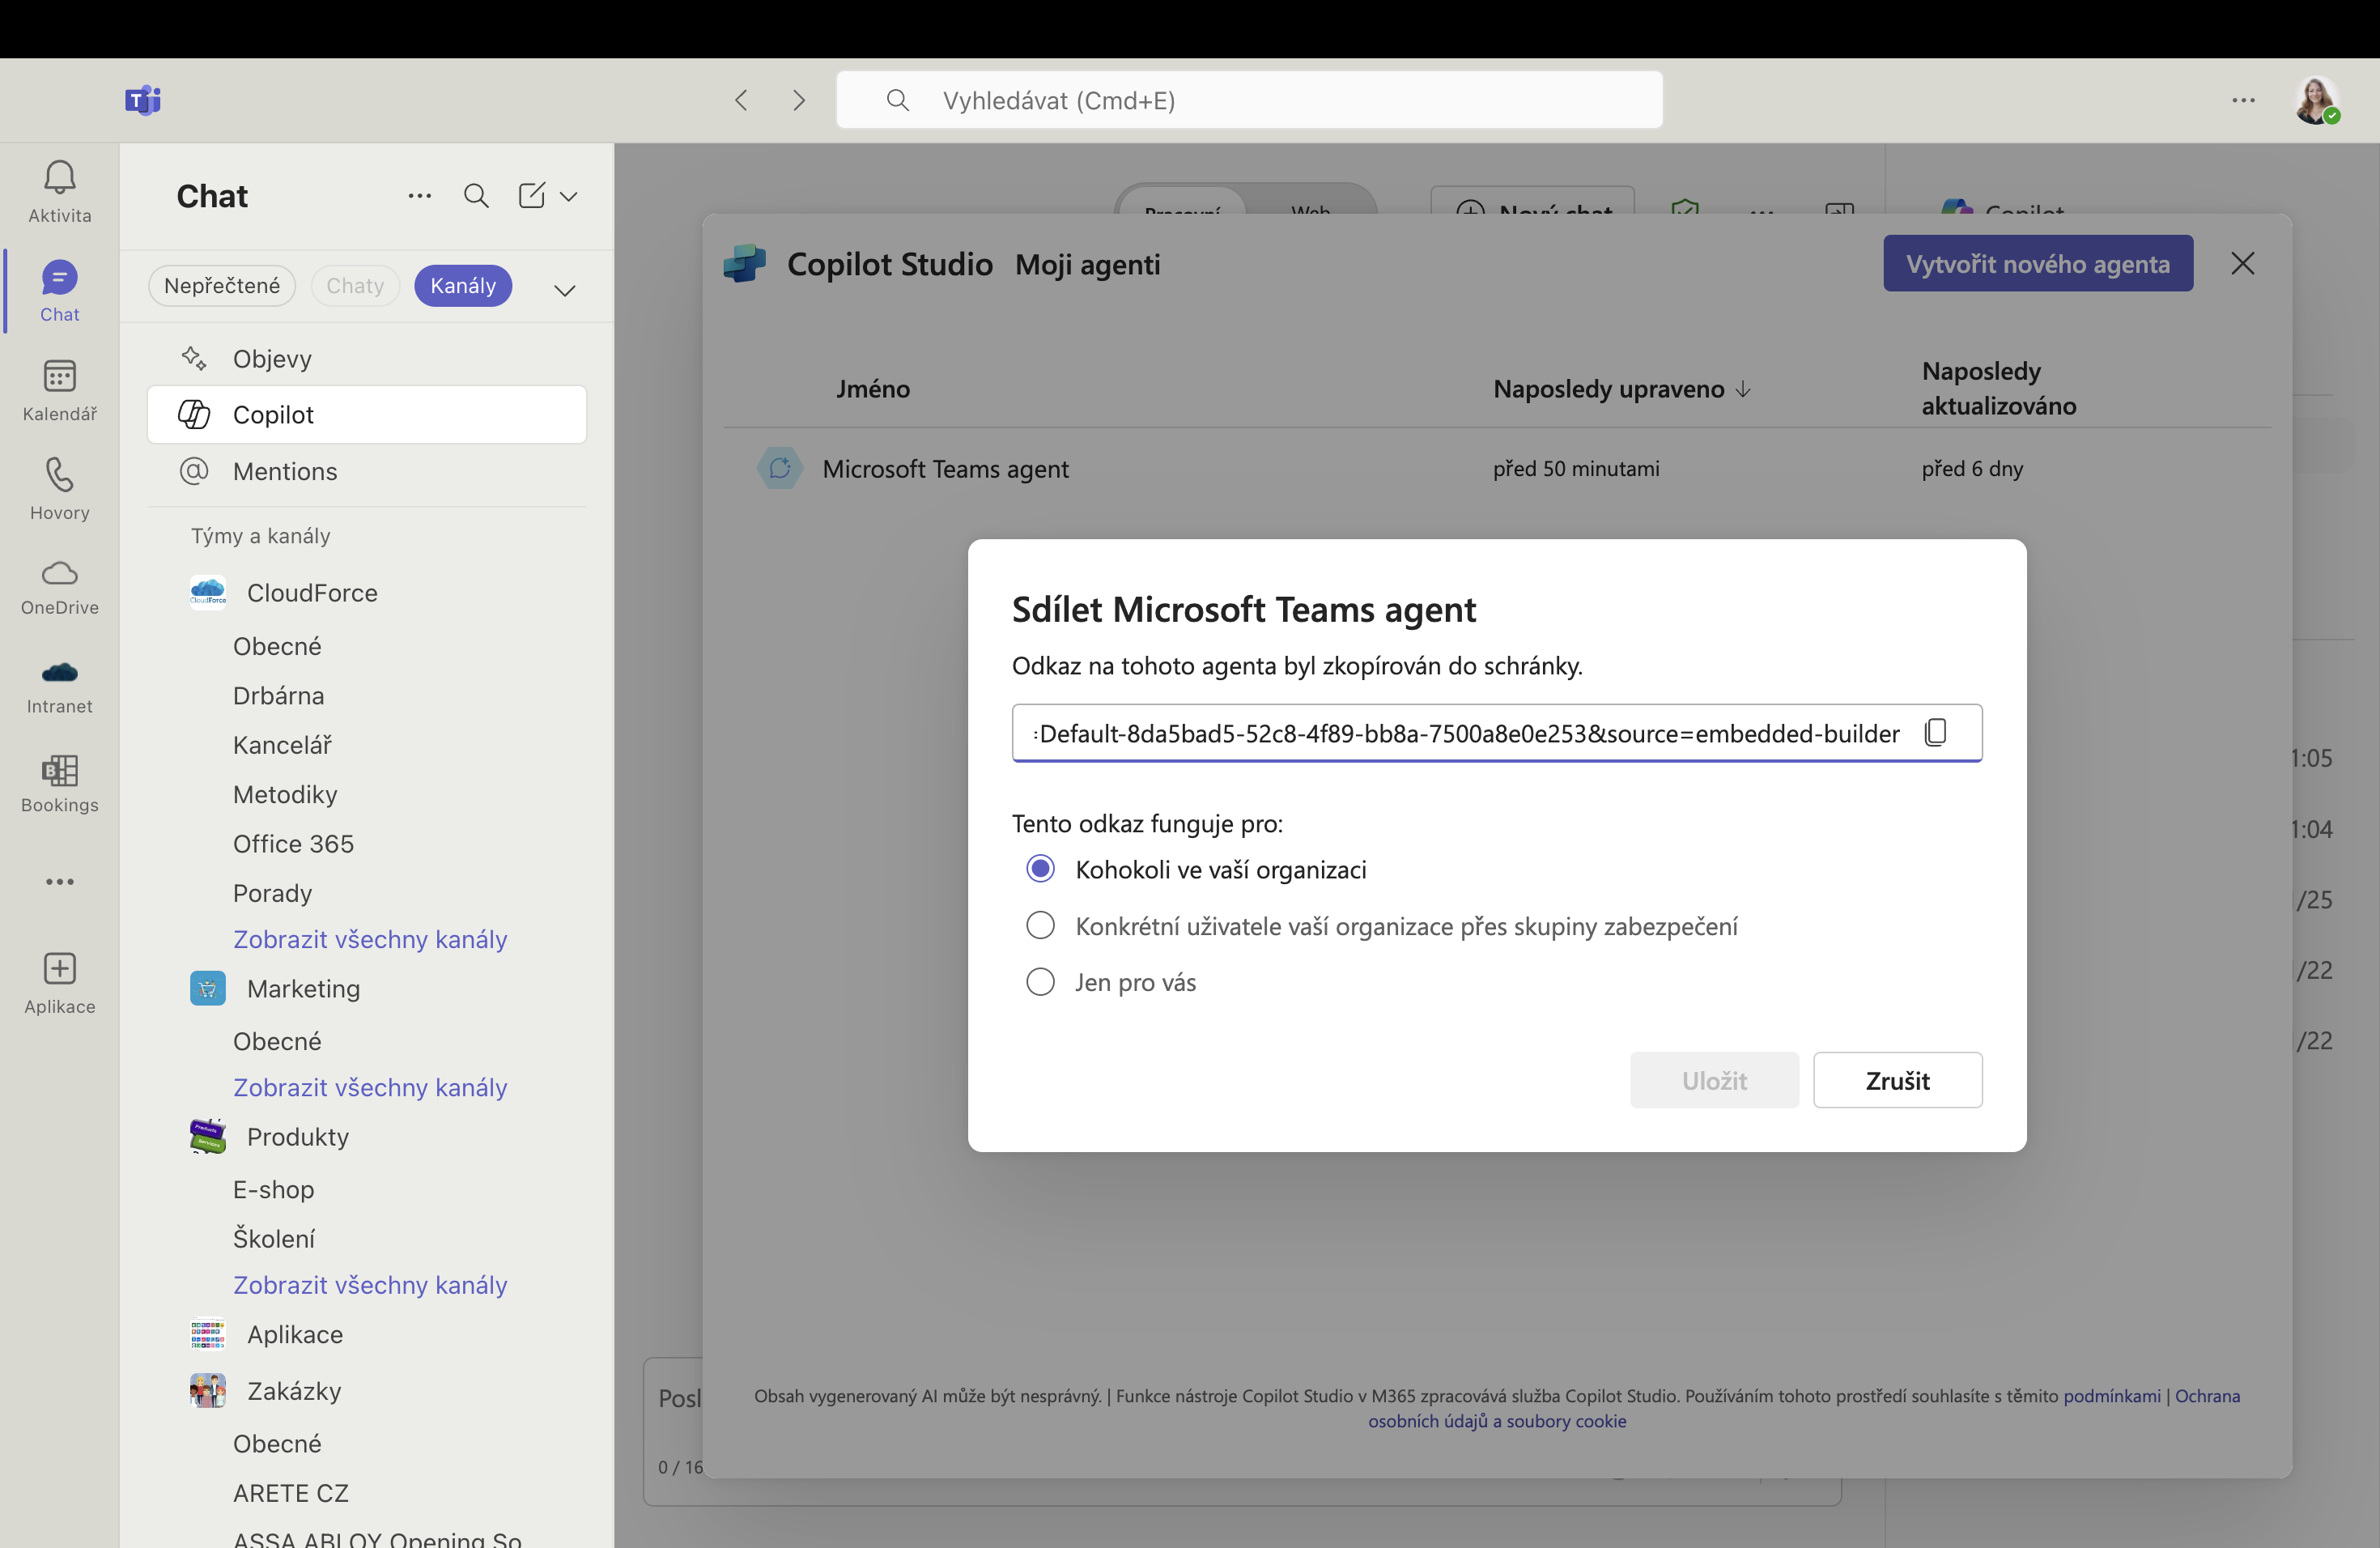Click Vytvořit nového agenta button
The image size is (2380, 1548).
(x=2038, y=263)
